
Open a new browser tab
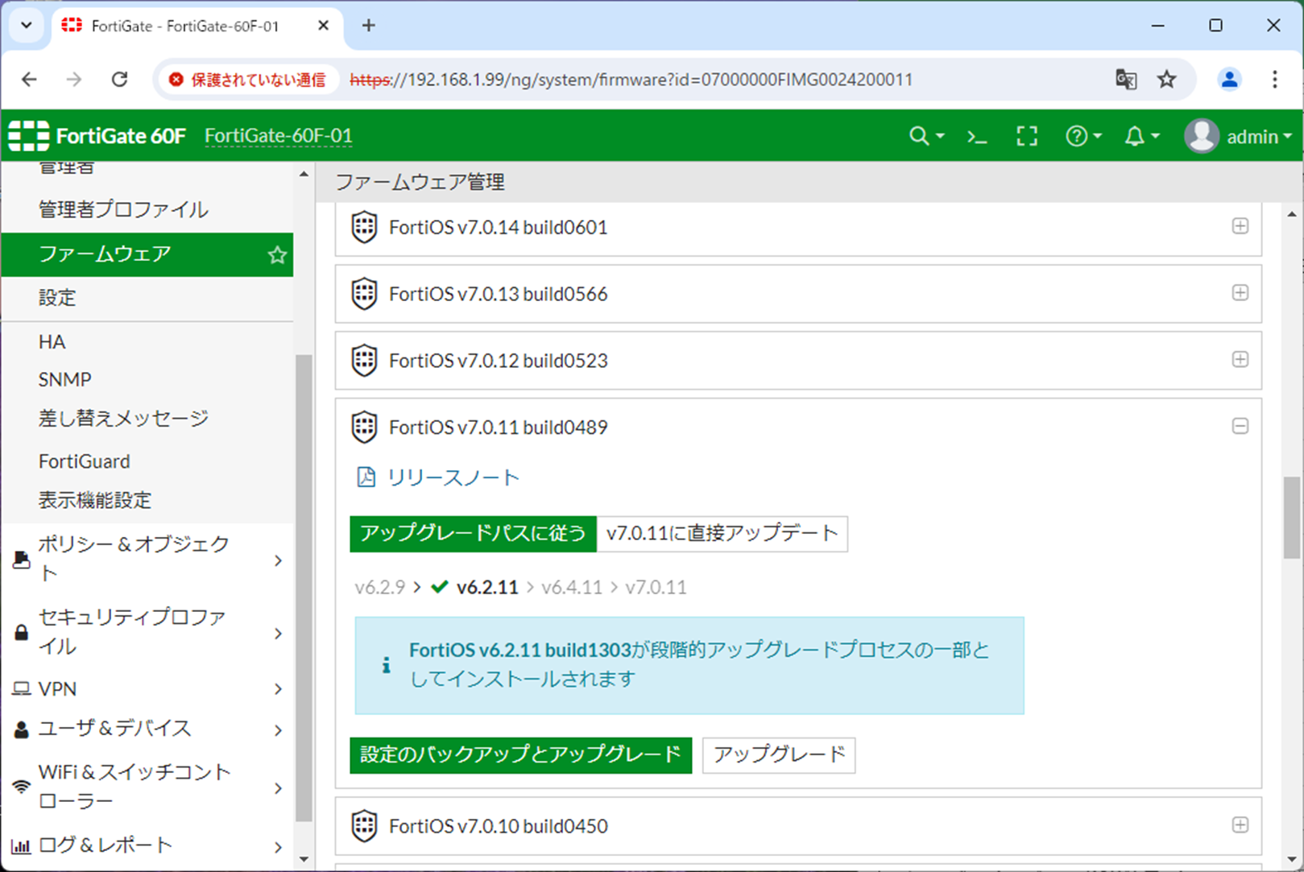pyautogui.click(x=368, y=26)
